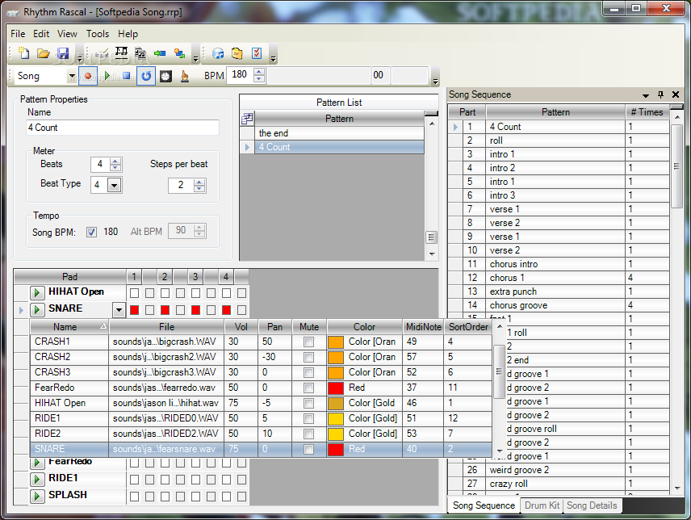Image resolution: width=691 pixels, height=520 pixels.
Task: Click the copy patterns toolbar icon
Action: 140,53
